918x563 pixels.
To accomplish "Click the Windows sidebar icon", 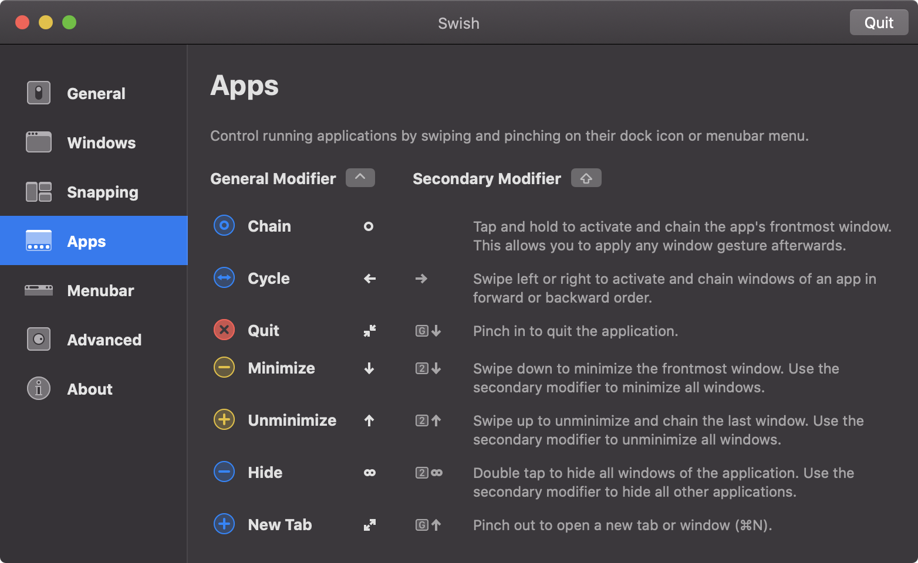I will 39,143.
